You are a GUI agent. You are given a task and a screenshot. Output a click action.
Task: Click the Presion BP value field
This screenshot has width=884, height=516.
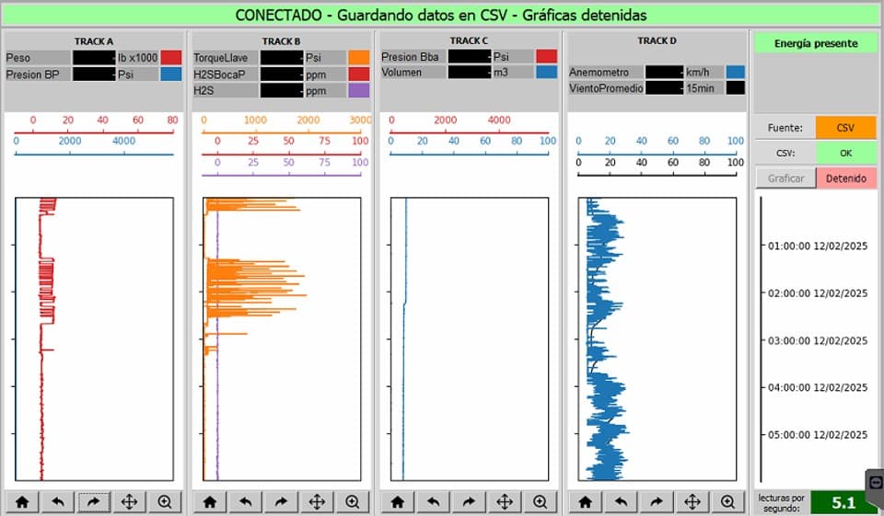tap(94, 75)
